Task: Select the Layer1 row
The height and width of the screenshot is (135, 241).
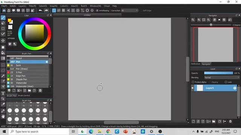Action: [x=216, y=88]
